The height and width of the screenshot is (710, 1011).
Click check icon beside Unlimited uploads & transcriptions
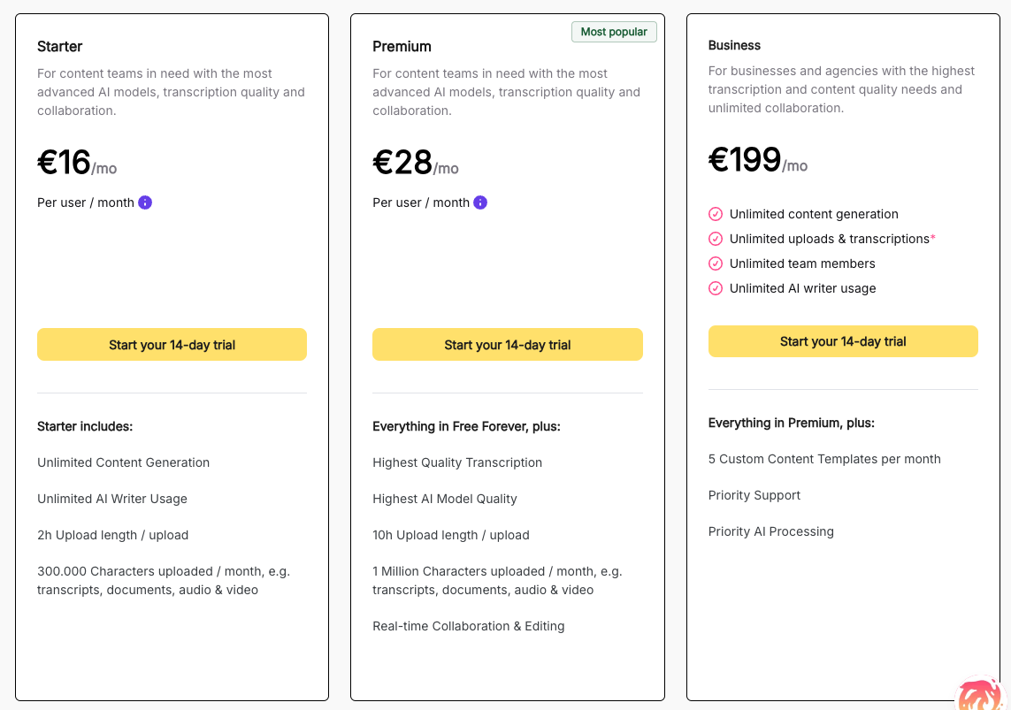(716, 239)
